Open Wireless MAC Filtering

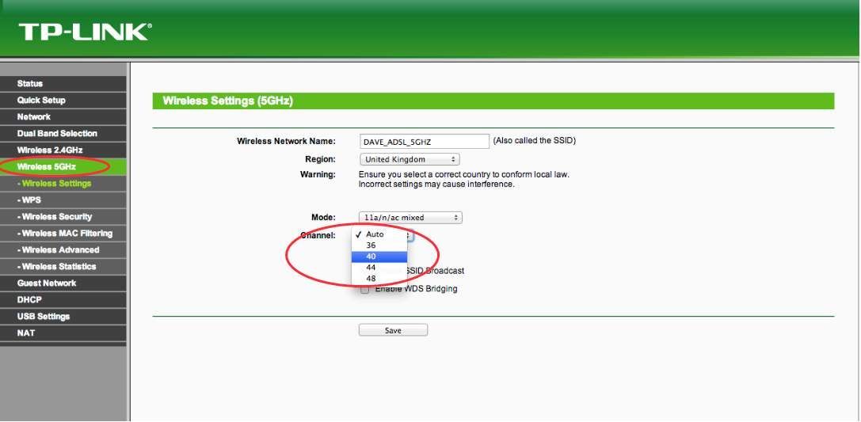[63, 234]
